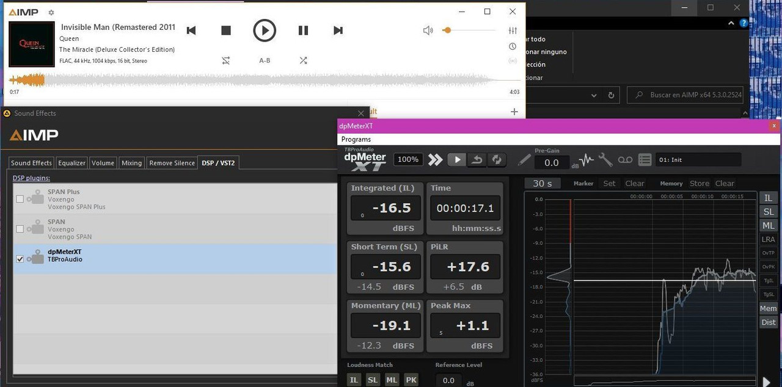Toggle A-B repeat section

[265, 60]
